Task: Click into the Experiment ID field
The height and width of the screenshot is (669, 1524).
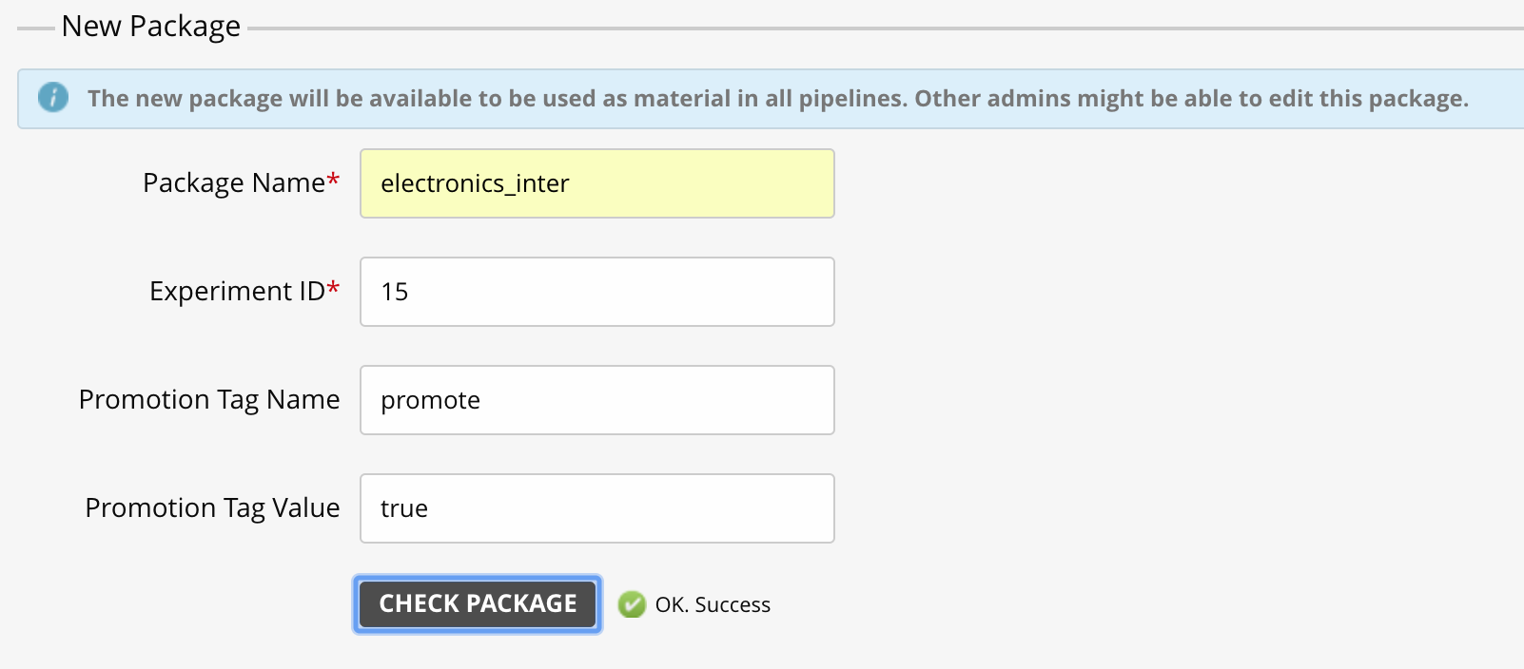Action: (596, 292)
